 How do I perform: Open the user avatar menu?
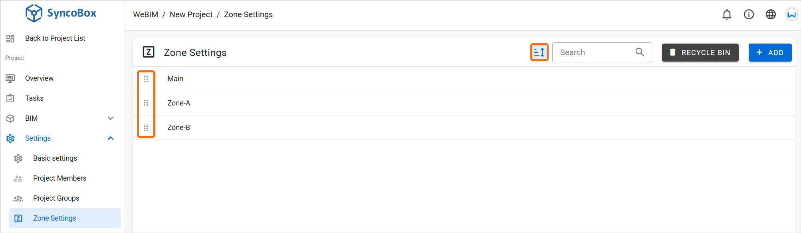[791, 14]
